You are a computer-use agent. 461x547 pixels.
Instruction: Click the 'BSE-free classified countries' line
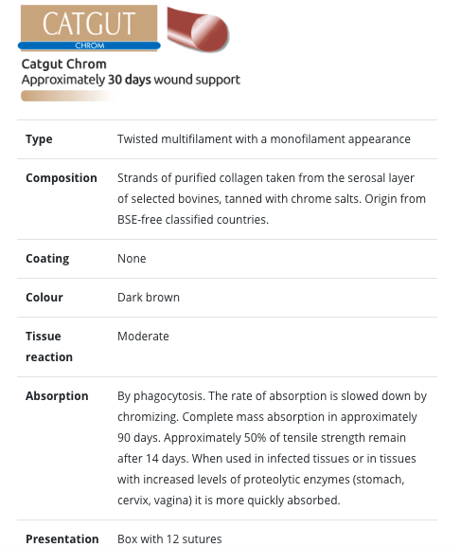pyautogui.click(x=193, y=220)
